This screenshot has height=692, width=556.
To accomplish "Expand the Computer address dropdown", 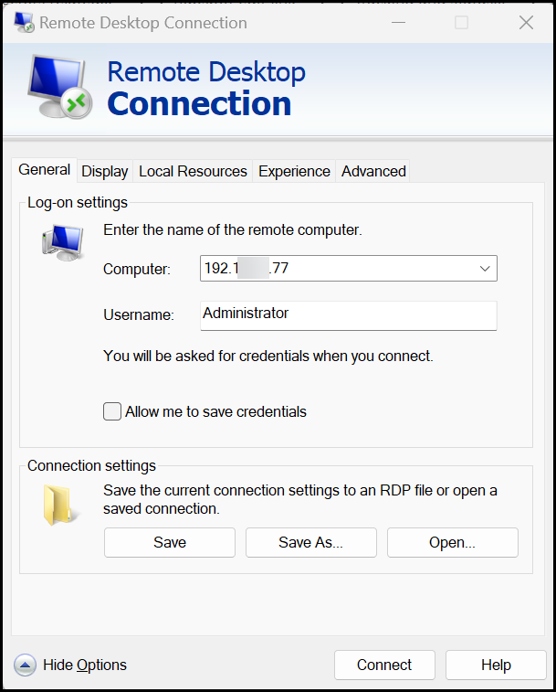I will pos(484,269).
